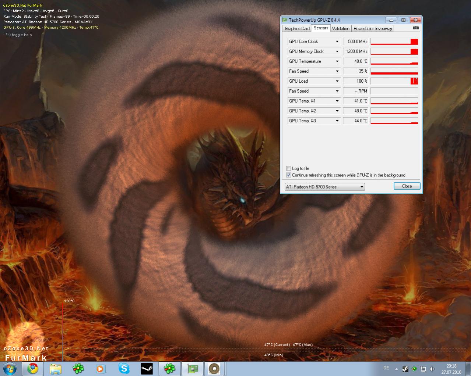Open the GPU Temperature sensor dropdown
Viewport: 471px width, 376px height.
(x=337, y=61)
